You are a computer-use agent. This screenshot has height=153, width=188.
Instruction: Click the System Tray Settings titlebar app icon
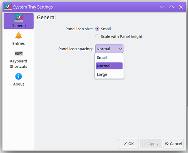pyautogui.click(x=8, y=7)
